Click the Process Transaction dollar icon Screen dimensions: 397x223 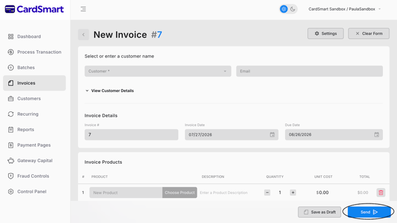(11, 52)
